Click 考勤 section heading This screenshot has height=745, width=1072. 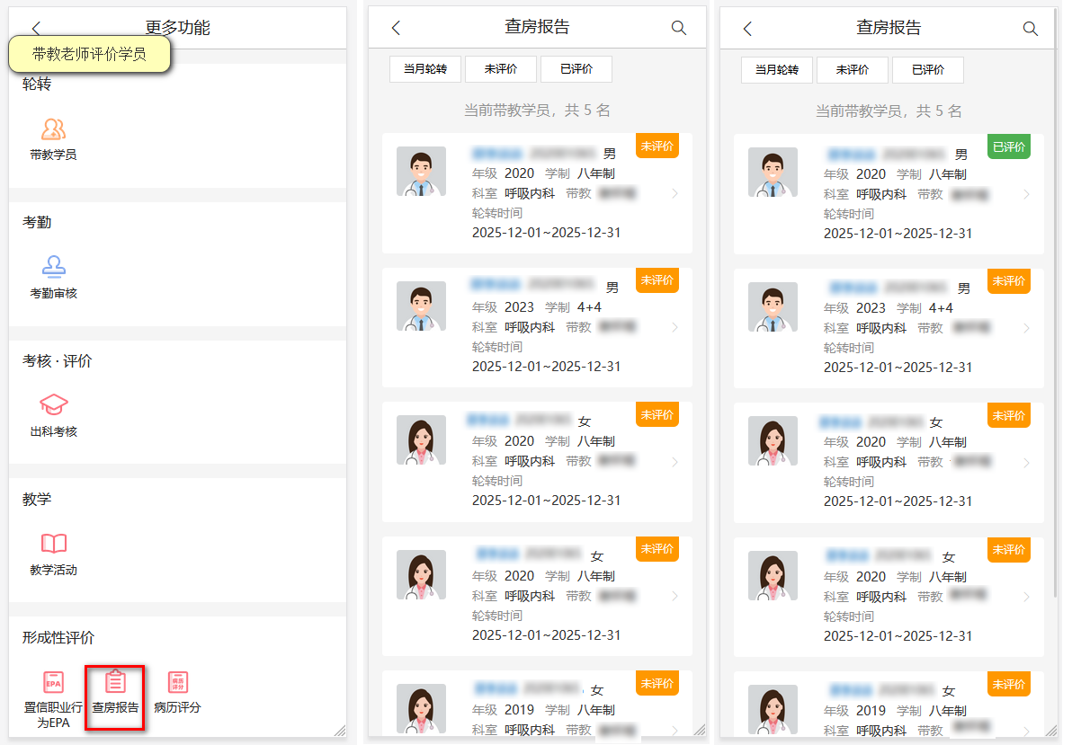pos(37,222)
